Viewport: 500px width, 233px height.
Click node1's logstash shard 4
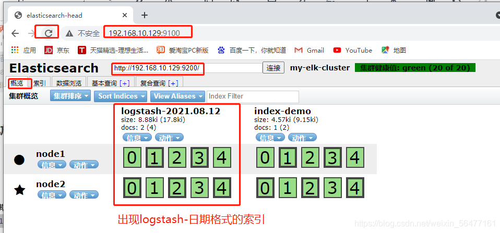pyautogui.click(x=222, y=157)
